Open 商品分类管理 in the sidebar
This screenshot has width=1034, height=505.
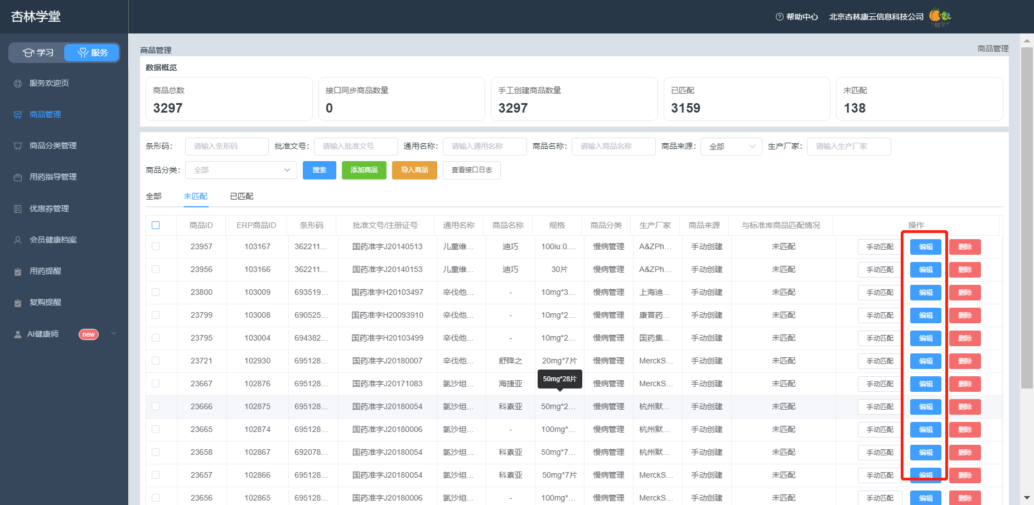pyautogui.click(x=53, y=146)
